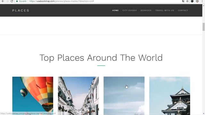Open the translate page icon
This screenshot has height=115, width=205.
pyautogui.click(x=183, y=1)
